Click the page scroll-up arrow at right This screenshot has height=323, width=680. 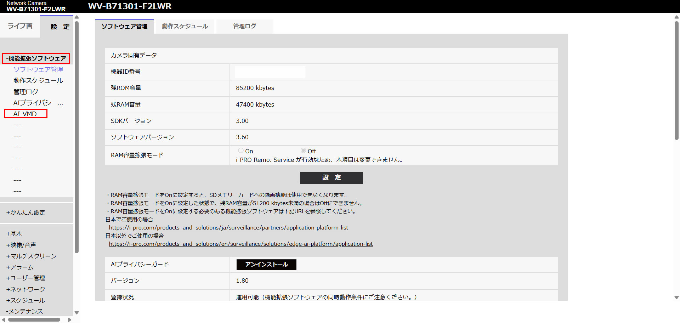(676, 17)
